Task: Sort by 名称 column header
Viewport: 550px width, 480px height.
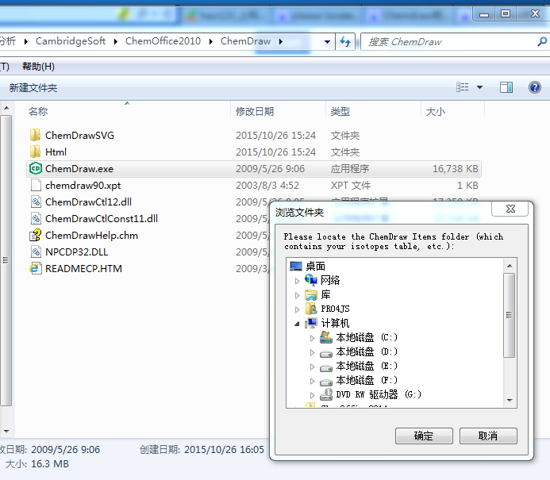Action: 38,112
